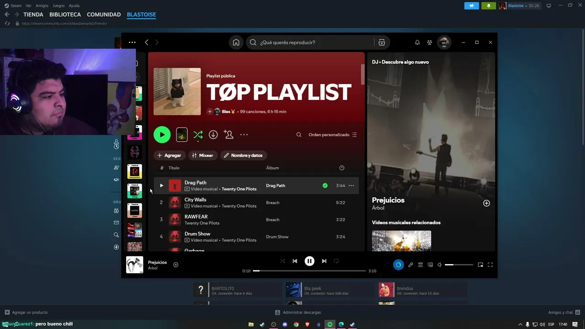Toggle smart shuffle for the playlist

[198, 135]
